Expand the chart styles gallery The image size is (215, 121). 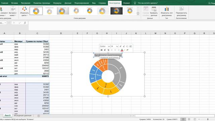tap(138, 14)
